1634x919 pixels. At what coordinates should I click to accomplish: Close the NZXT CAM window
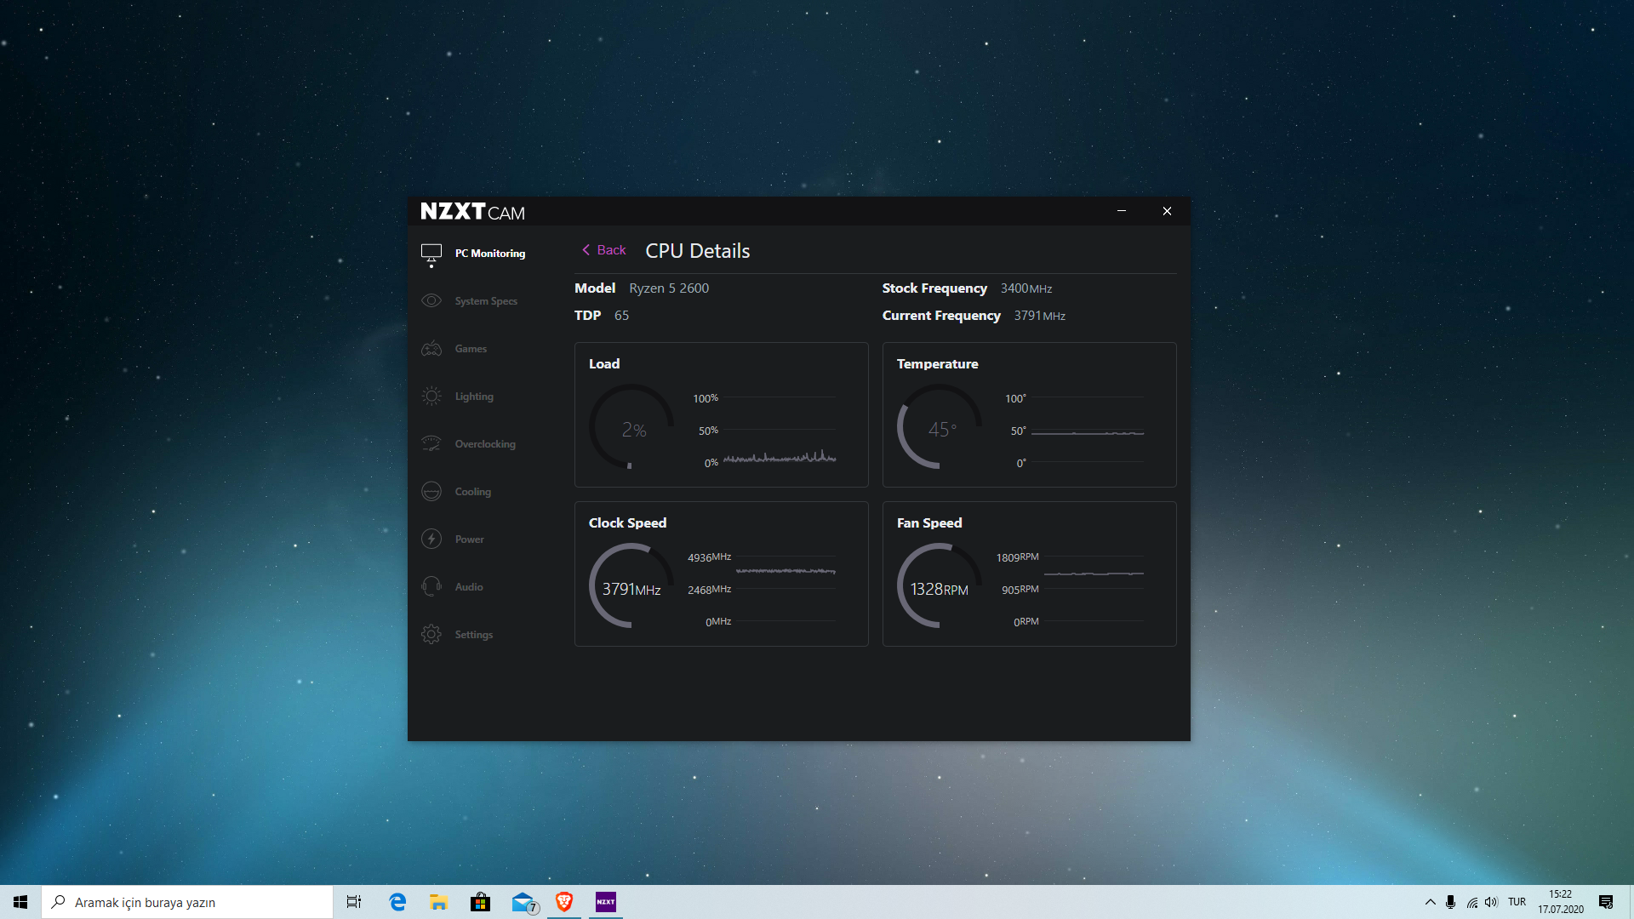[1167, 211]
